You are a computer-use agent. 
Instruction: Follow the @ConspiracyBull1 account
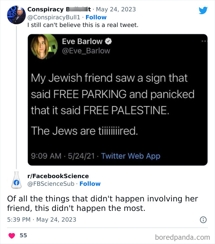point(96,17)
